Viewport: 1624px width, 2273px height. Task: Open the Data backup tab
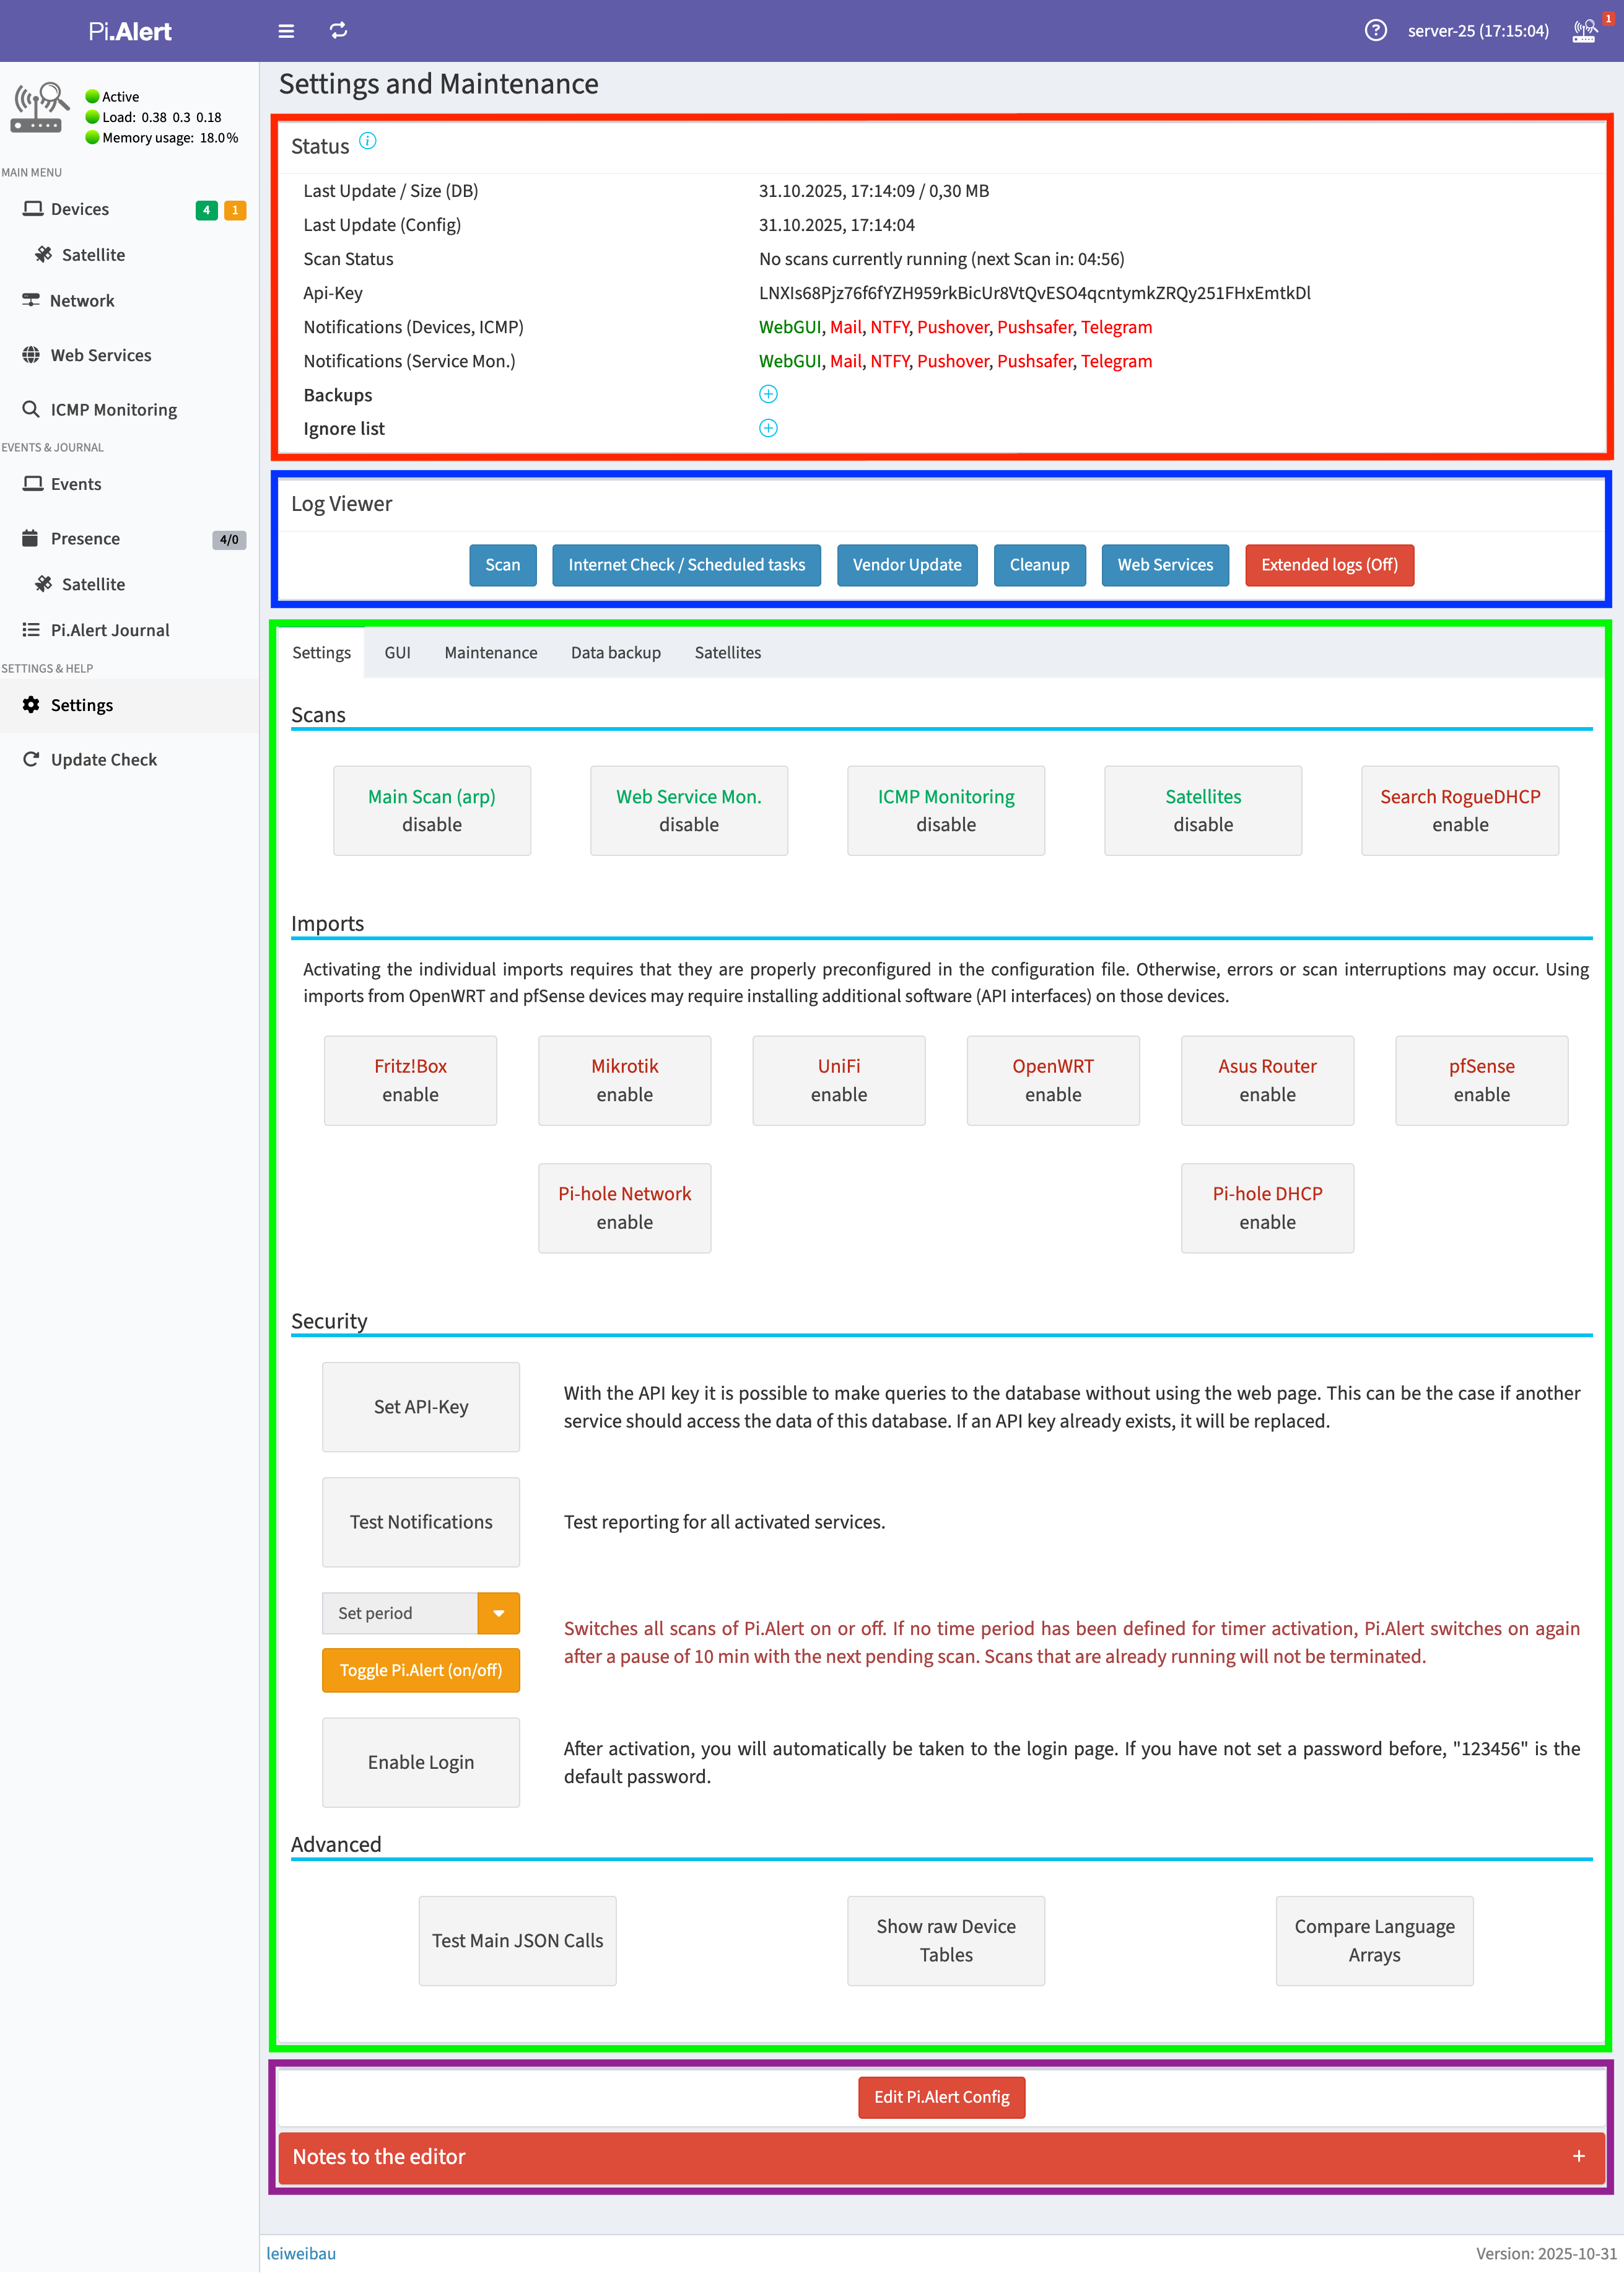[616, 652]
